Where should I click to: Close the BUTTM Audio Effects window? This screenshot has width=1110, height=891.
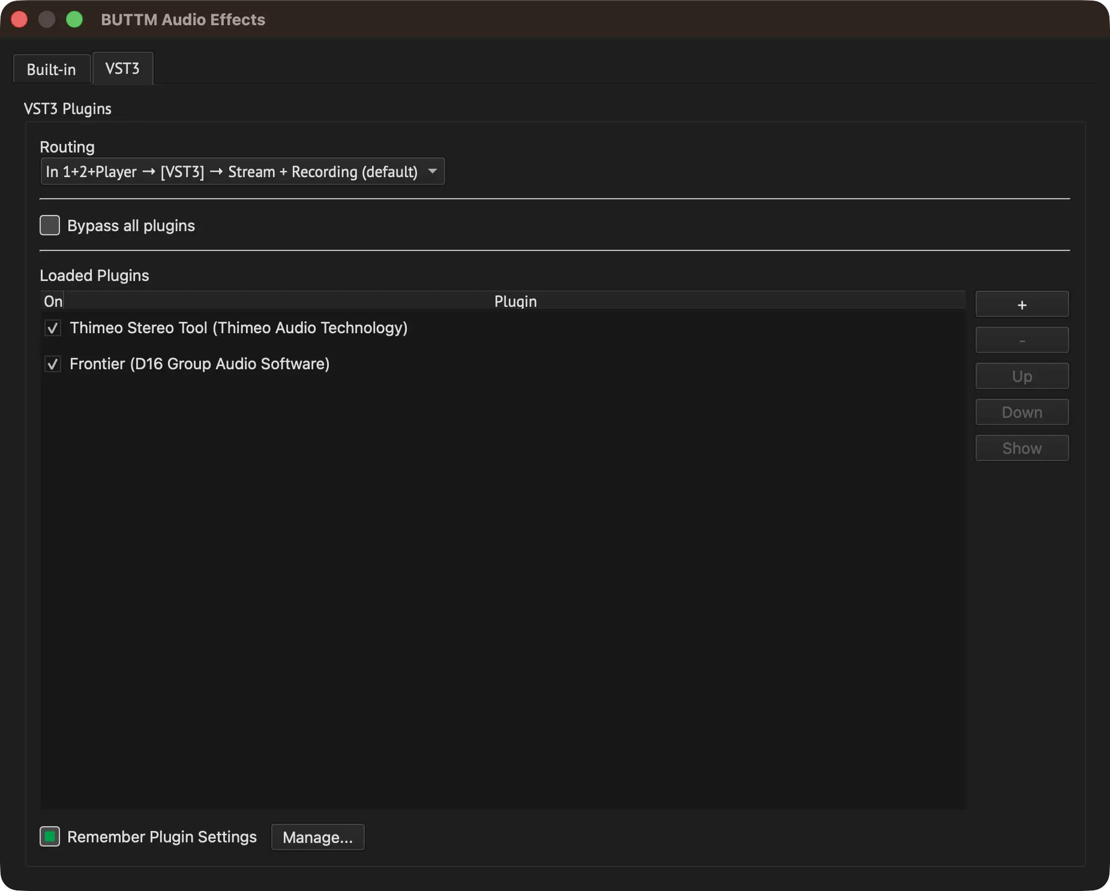[x=19, y=19]
